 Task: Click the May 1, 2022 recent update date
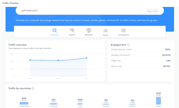click(153, 11)
